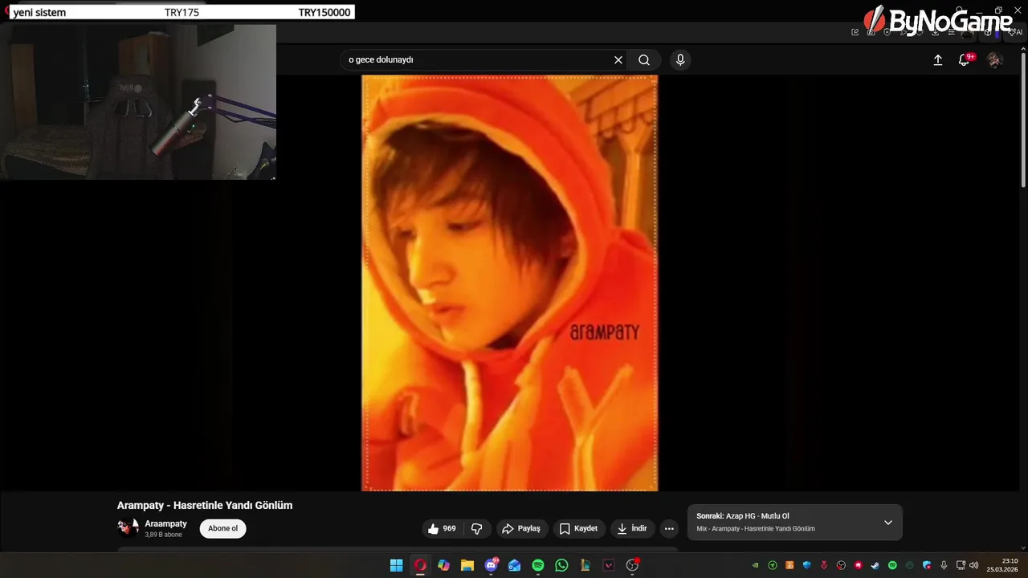Screen dimensions: 1028x578
Task: Open Outlook from the taskbar
Action: (x=514, y=565)
